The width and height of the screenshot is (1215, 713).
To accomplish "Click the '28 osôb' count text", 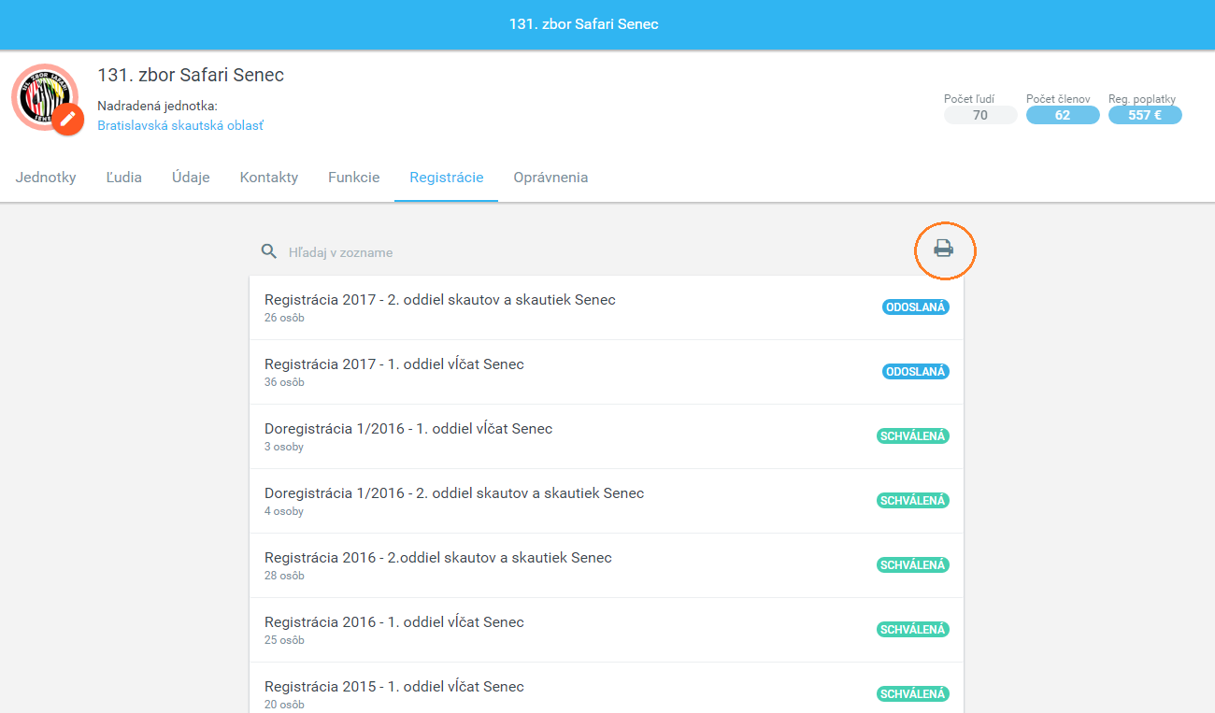I will (x=284, y=576).
